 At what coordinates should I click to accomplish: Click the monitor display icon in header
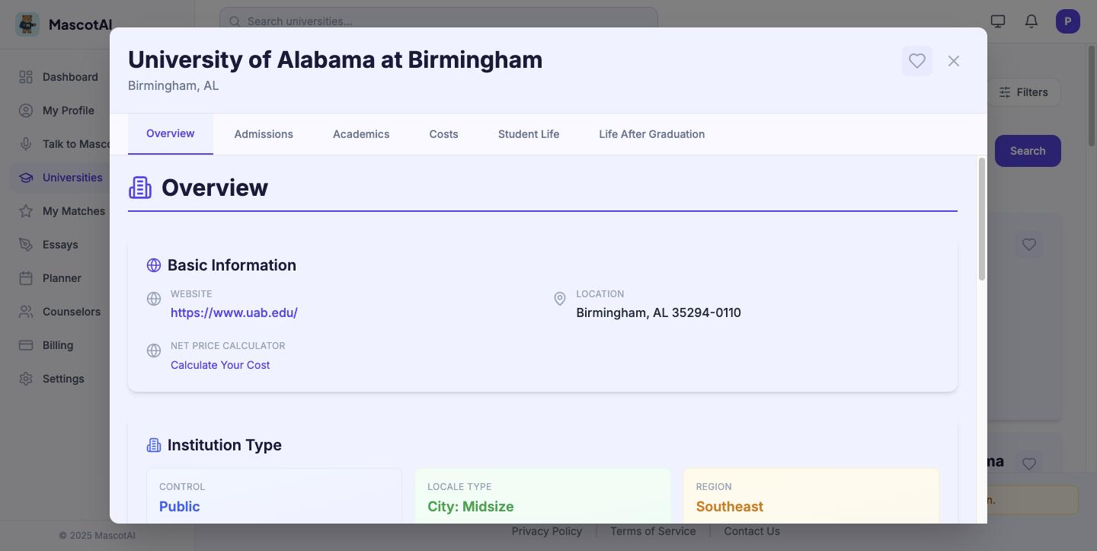(x=998, y=21)
